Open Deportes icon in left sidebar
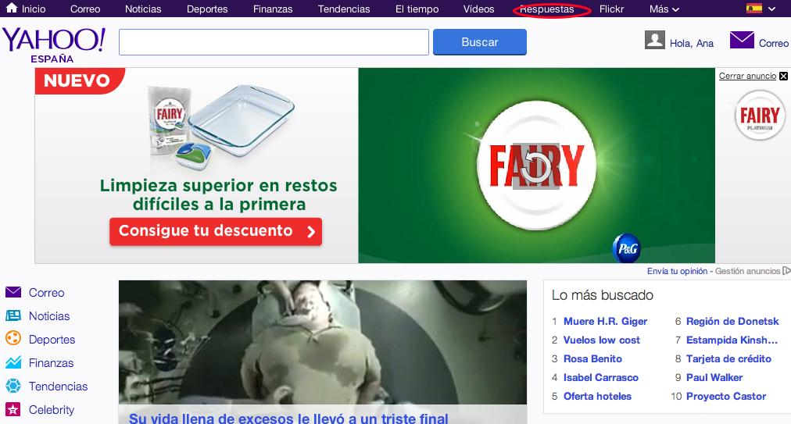This screenshot has height=424, width=791. [13, 340]
